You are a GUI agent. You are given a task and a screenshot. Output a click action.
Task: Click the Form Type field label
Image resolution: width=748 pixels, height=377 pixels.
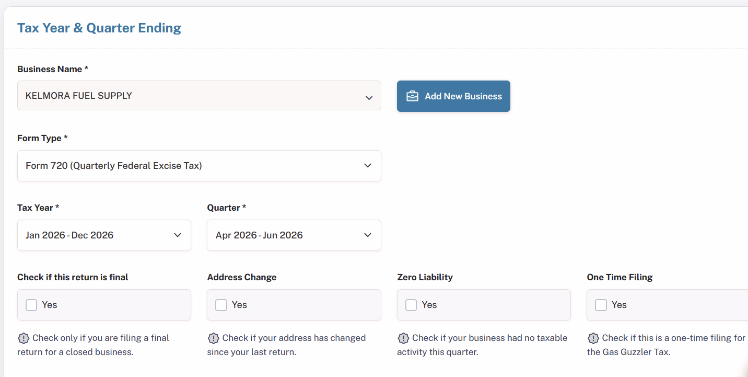coord(43,138)
